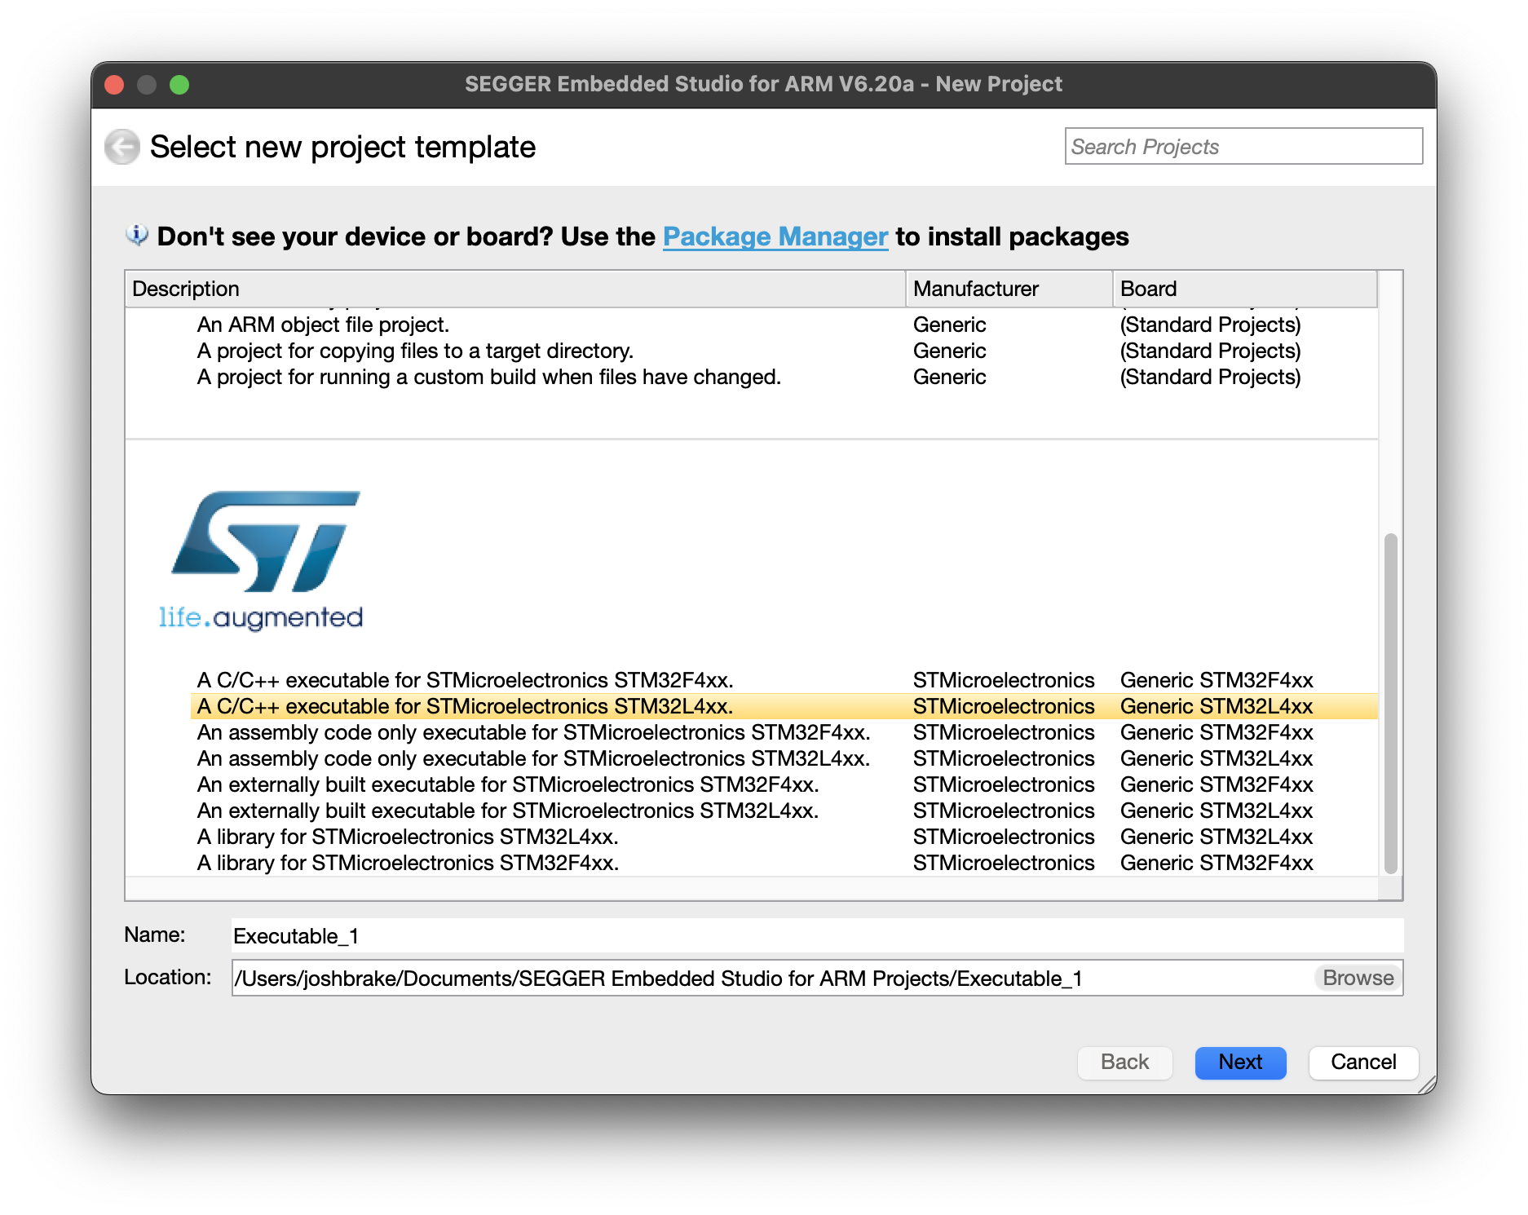1528x1215 pixels.
Task: Select externally built executable for STM32L4xx
Action: pos(508,811)
